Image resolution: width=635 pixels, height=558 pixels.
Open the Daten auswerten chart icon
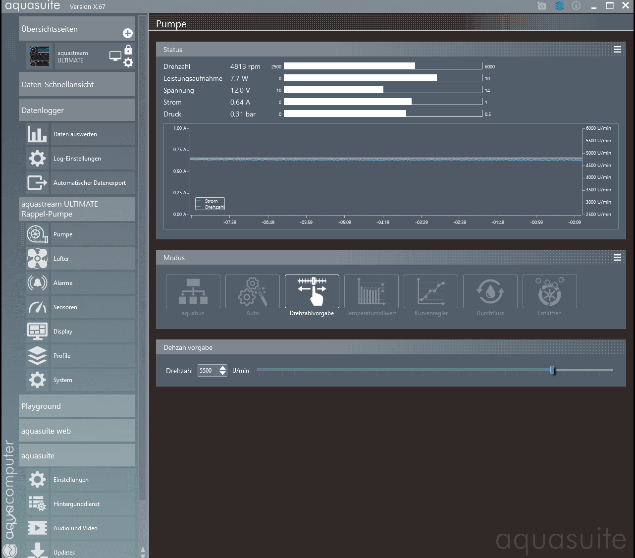[x=37, y=134]
